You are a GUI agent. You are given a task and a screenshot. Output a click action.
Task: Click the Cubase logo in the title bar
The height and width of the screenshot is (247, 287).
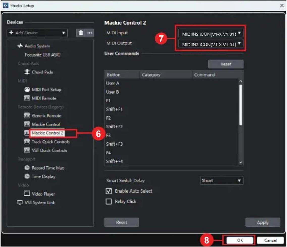(6, 6)
